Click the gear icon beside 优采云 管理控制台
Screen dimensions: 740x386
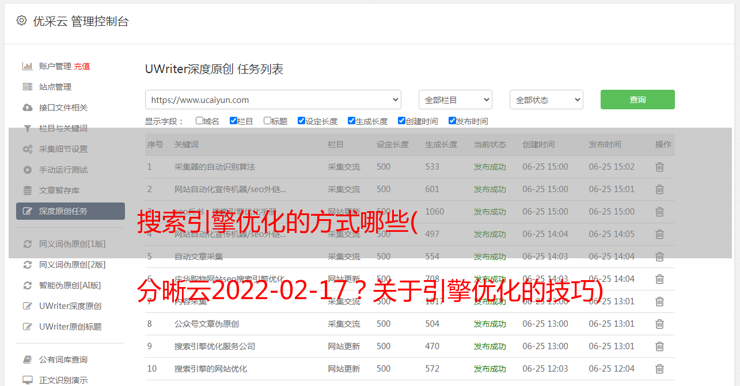21,21
